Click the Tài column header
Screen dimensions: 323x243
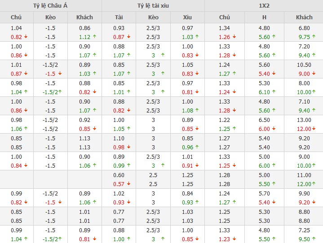coord(119,17)
